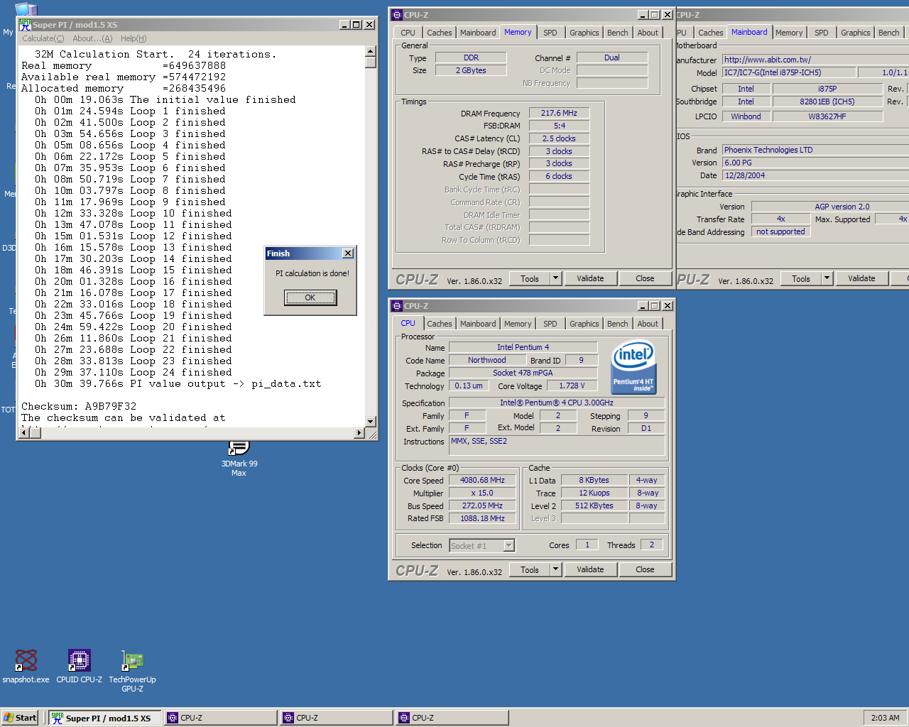Screen dimensions: 909x727
Task: Open the CPUID CPU-Z desktop shortcut
Action: [x=79, y=666]
